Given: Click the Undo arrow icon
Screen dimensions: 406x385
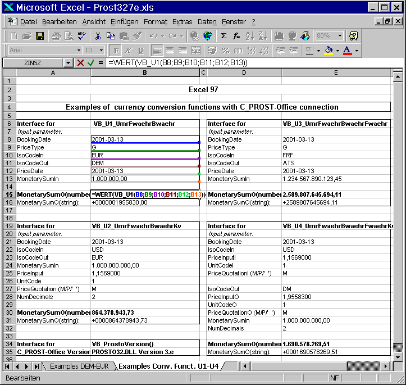Looking at the screenshot, I should [153, 36].
